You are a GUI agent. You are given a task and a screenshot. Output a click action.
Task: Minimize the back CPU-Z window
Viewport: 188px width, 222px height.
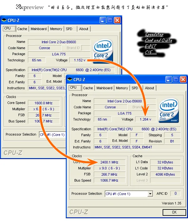pyautogui.click(x=103, y=20)
